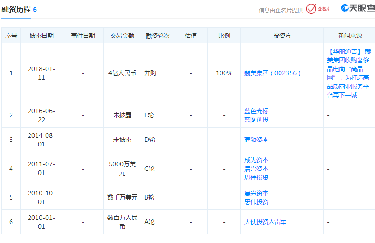Click the 事件日期 column header
375x243 pixels.
(x=83, y=36)
